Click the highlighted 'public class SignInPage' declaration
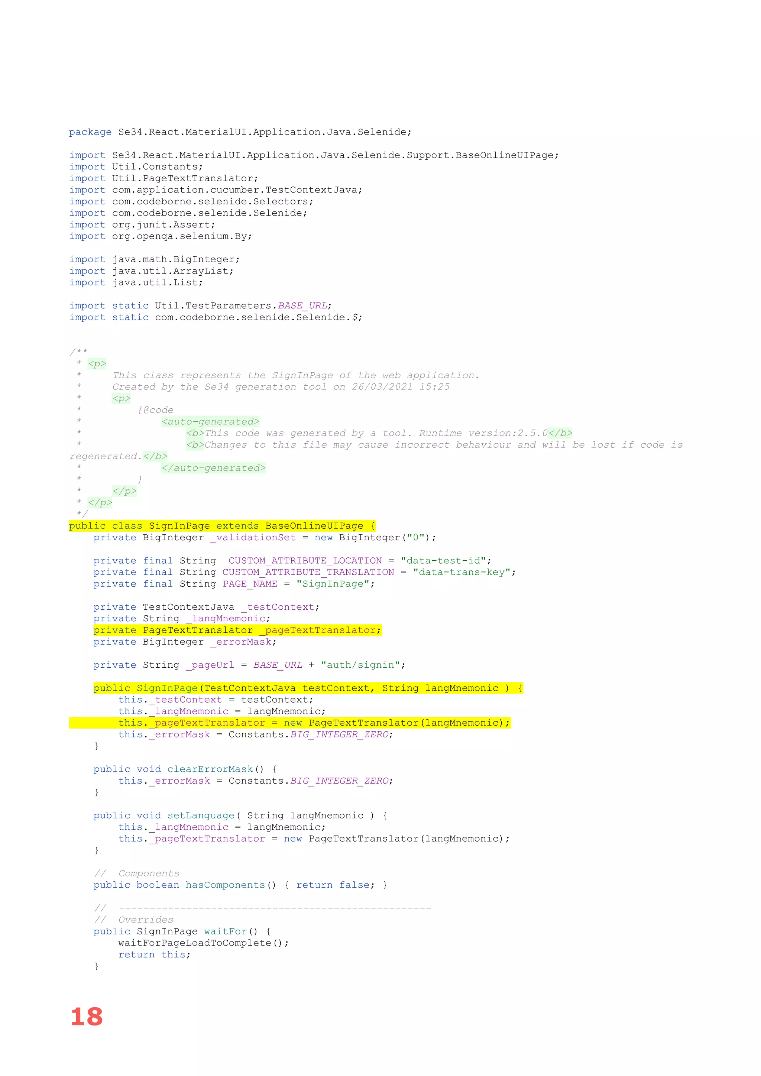The width and height of the screenshot is (761, 1076). click(222, 526)
